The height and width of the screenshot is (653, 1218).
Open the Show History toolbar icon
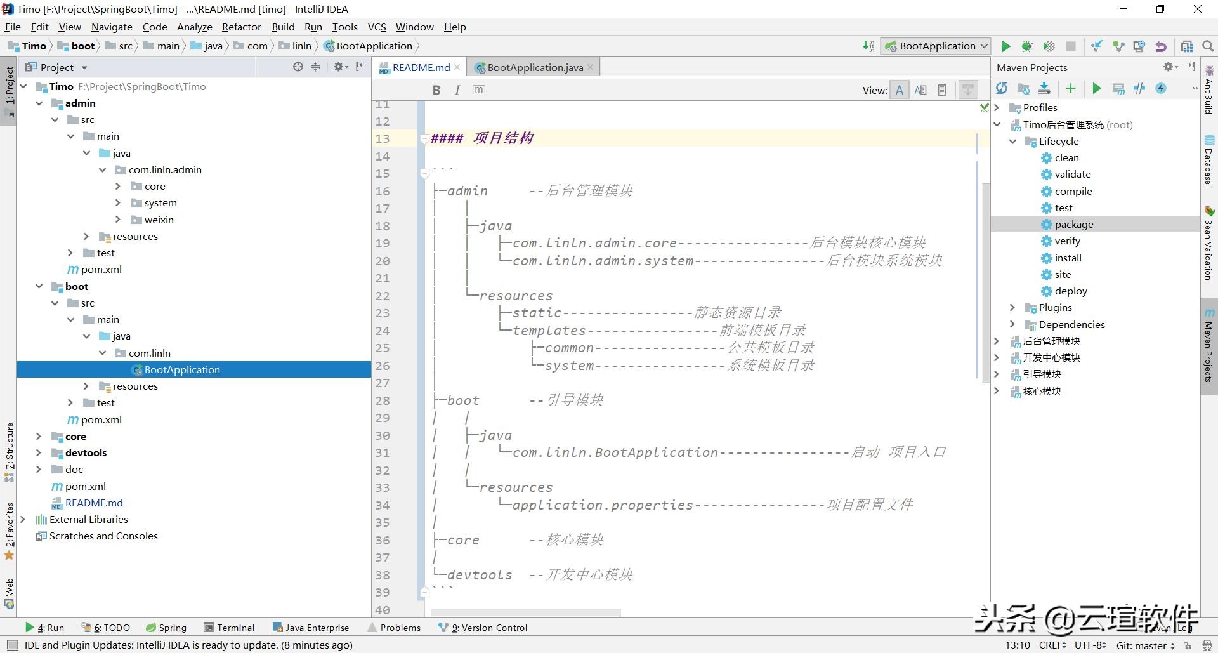pyautogui.click(x=1139, y=46)
